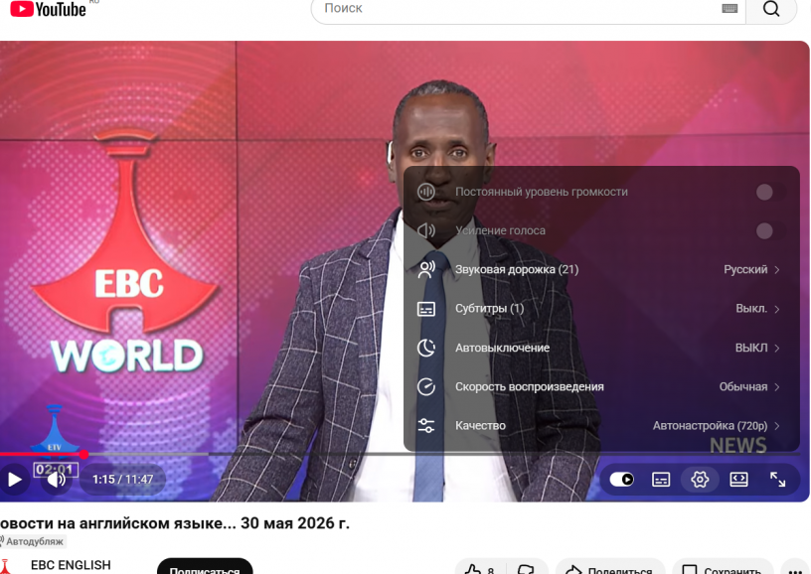Switch to theater mode icon
811x574 pixels.
point(738,480)
